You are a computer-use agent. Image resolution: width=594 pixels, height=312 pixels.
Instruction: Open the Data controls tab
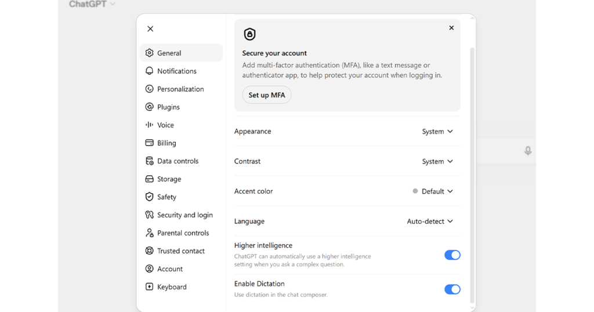(x=181, y=161)
